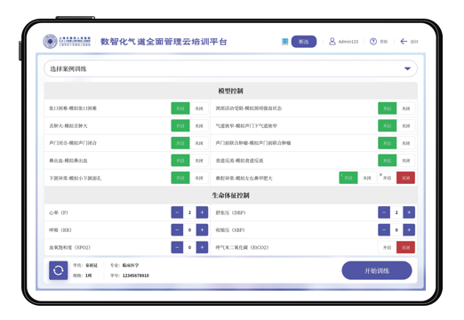Screen dimensions: 464x320
Task: Switch 鼻出血 to 关闭
Action: click(x=199, y=161)
